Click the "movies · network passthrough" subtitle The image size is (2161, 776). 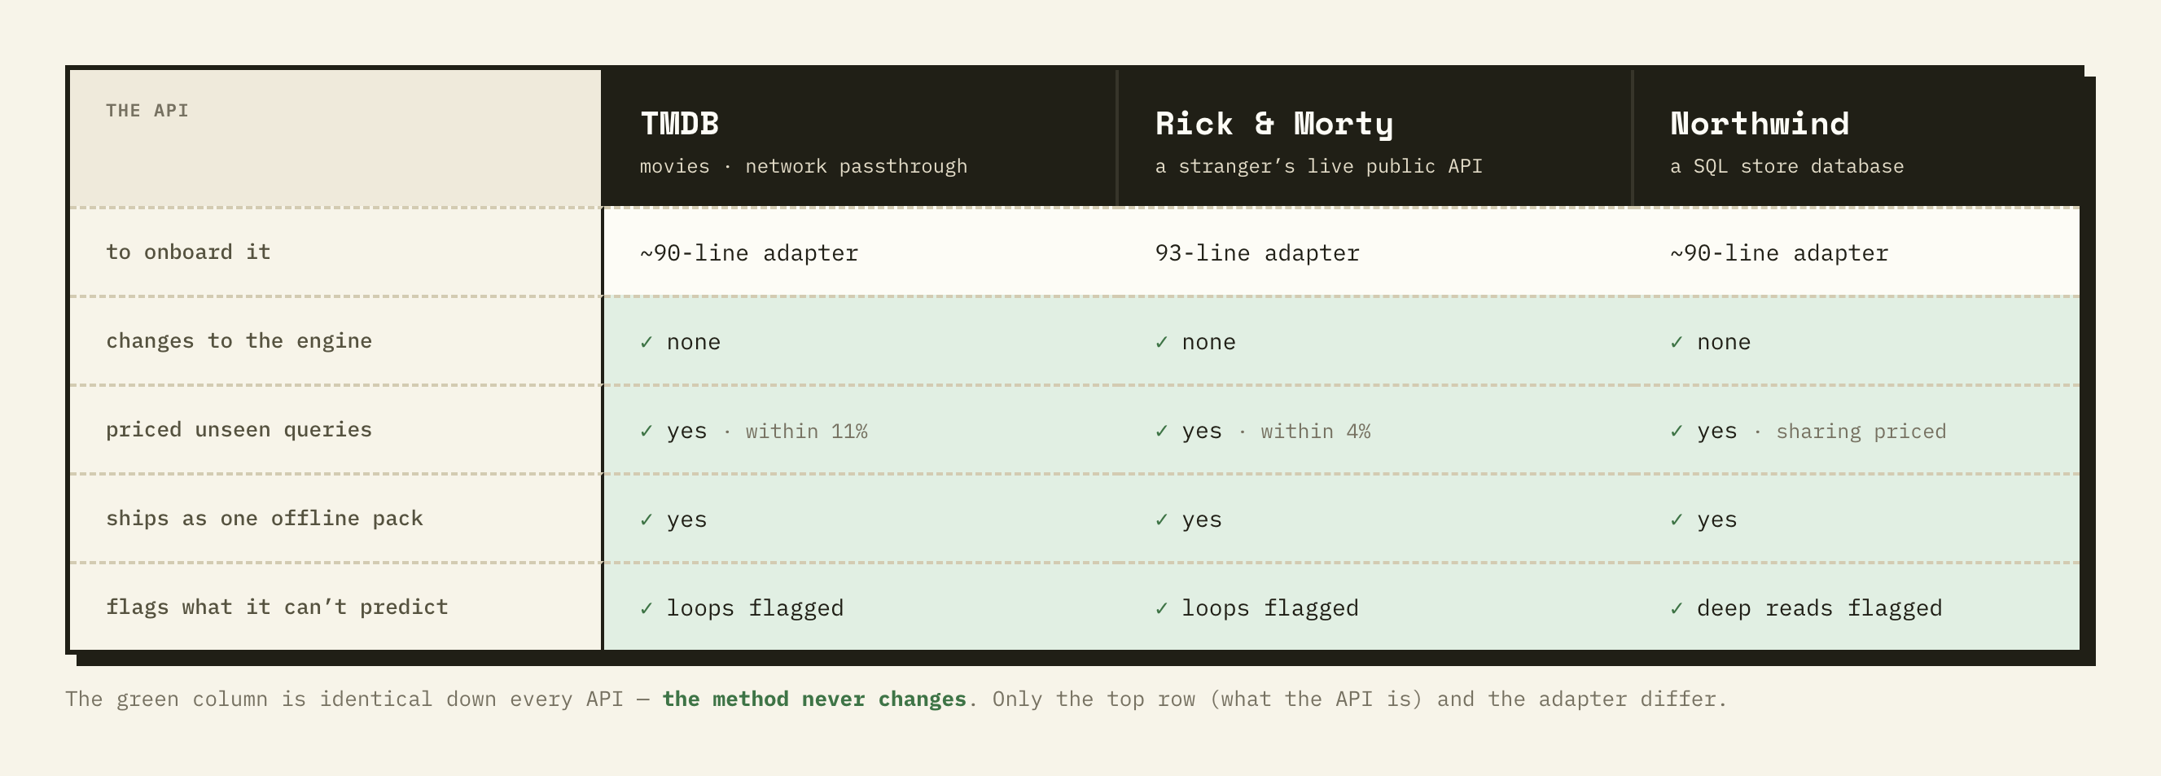[804, 166]
